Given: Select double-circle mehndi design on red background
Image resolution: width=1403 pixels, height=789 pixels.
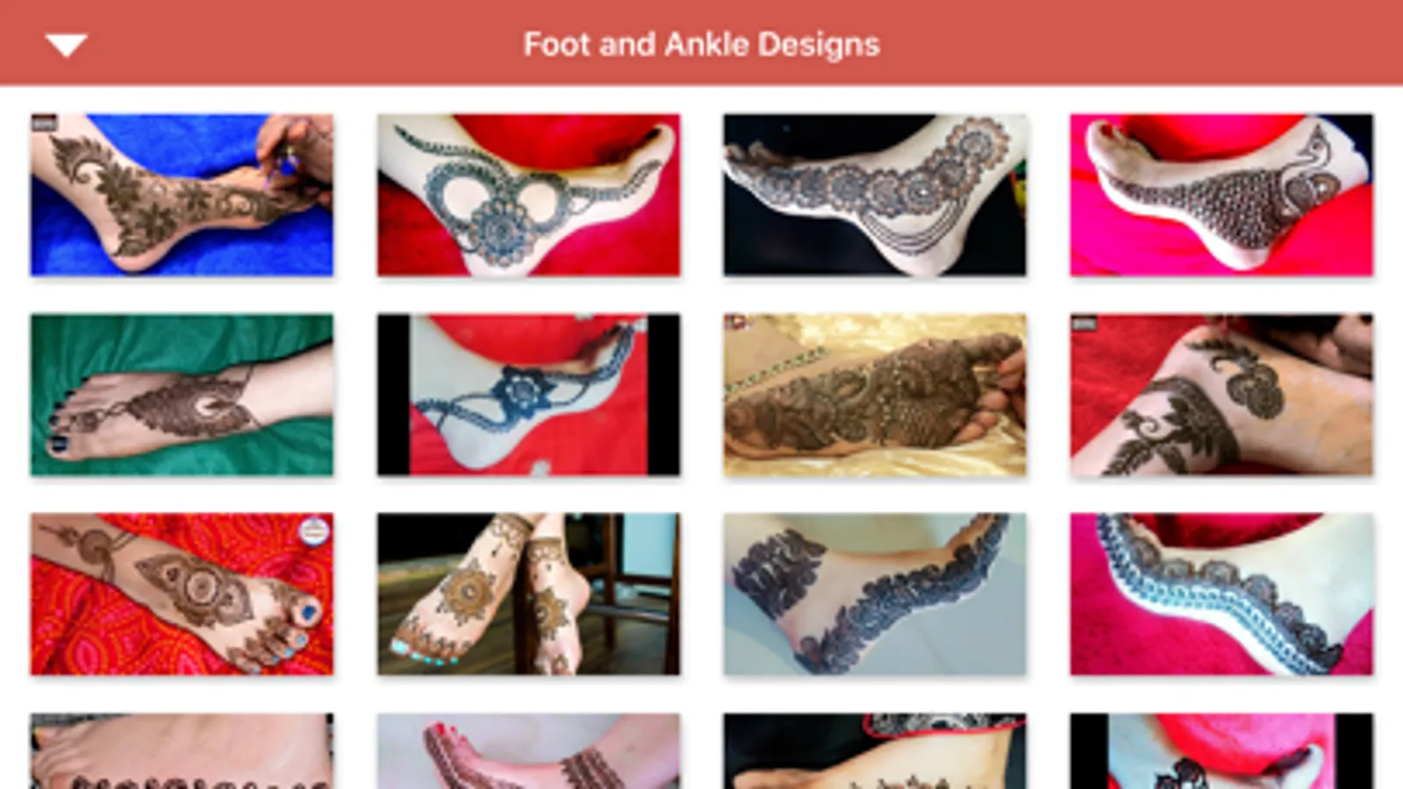Looking at the screenshot, I should pyautogui.click(x=528, y=195).
